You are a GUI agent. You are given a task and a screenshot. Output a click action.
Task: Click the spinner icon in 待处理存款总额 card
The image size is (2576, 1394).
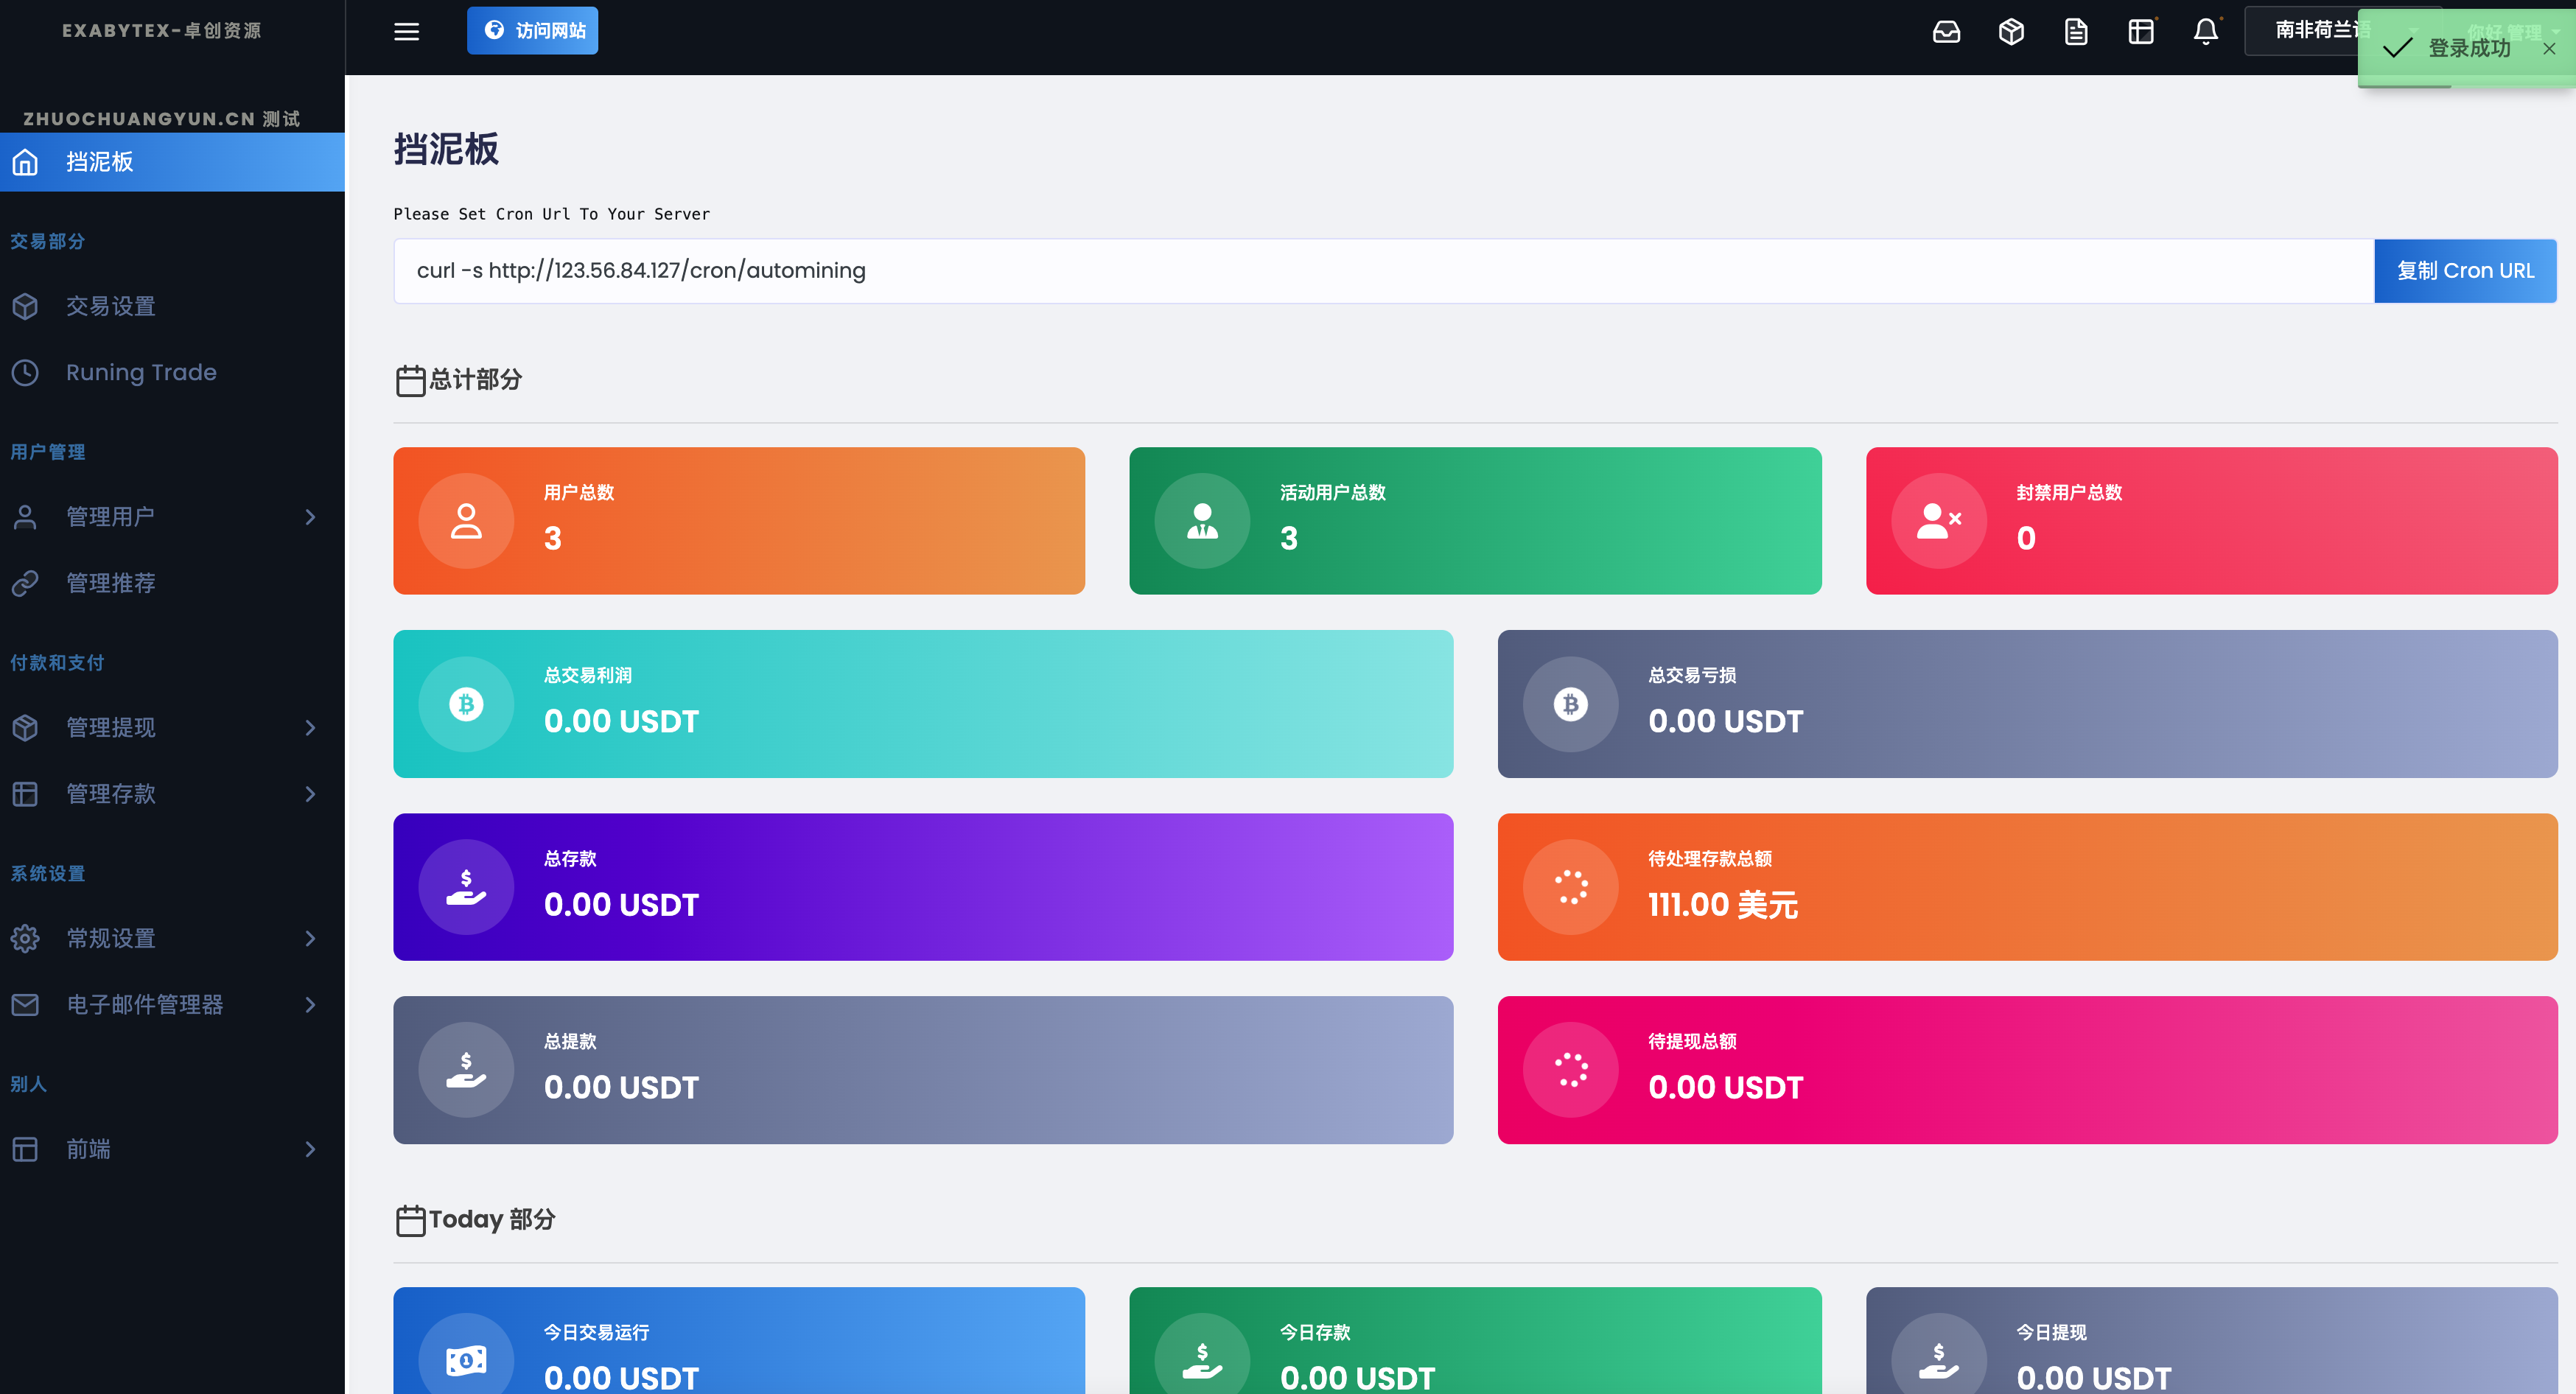1570,887
